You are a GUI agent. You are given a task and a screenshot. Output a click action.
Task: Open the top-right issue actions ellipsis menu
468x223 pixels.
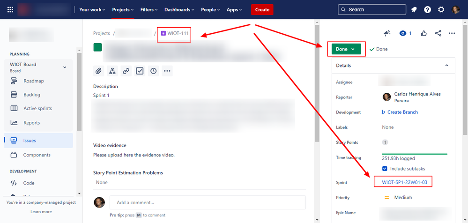(x=452, y=33)
